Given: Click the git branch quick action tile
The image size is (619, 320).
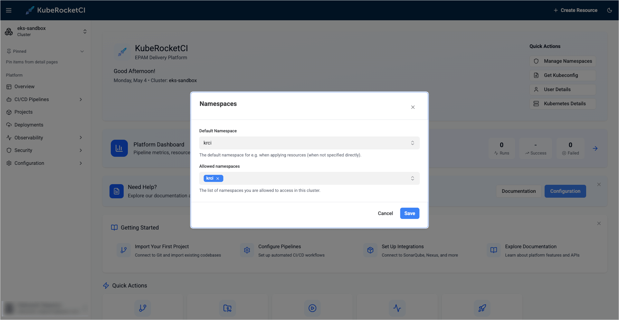Looking at the screenshot, I should point(143,307).
